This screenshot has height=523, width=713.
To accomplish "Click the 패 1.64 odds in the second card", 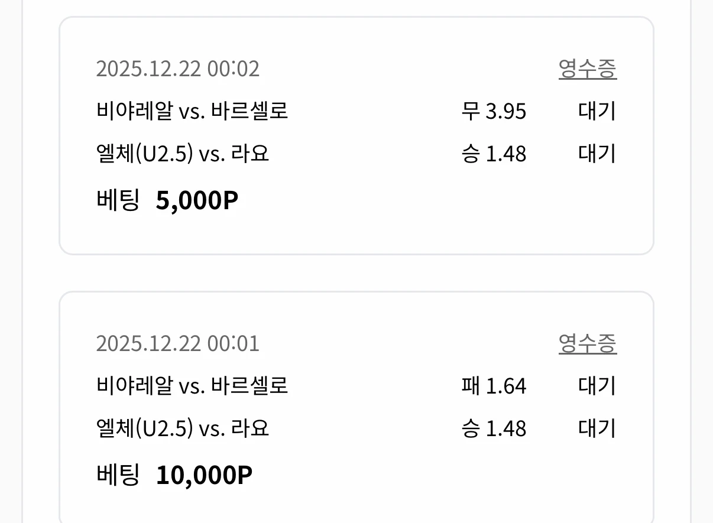I will pos(494,386).
